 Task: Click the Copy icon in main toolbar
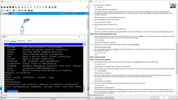[x=23, y=7]
